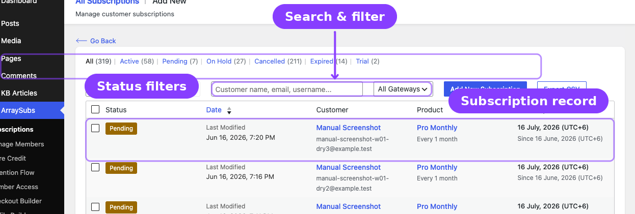Open the Checkout Builder submenu item
This screenshot has width=635, height=214.
(x=21, y=201)
